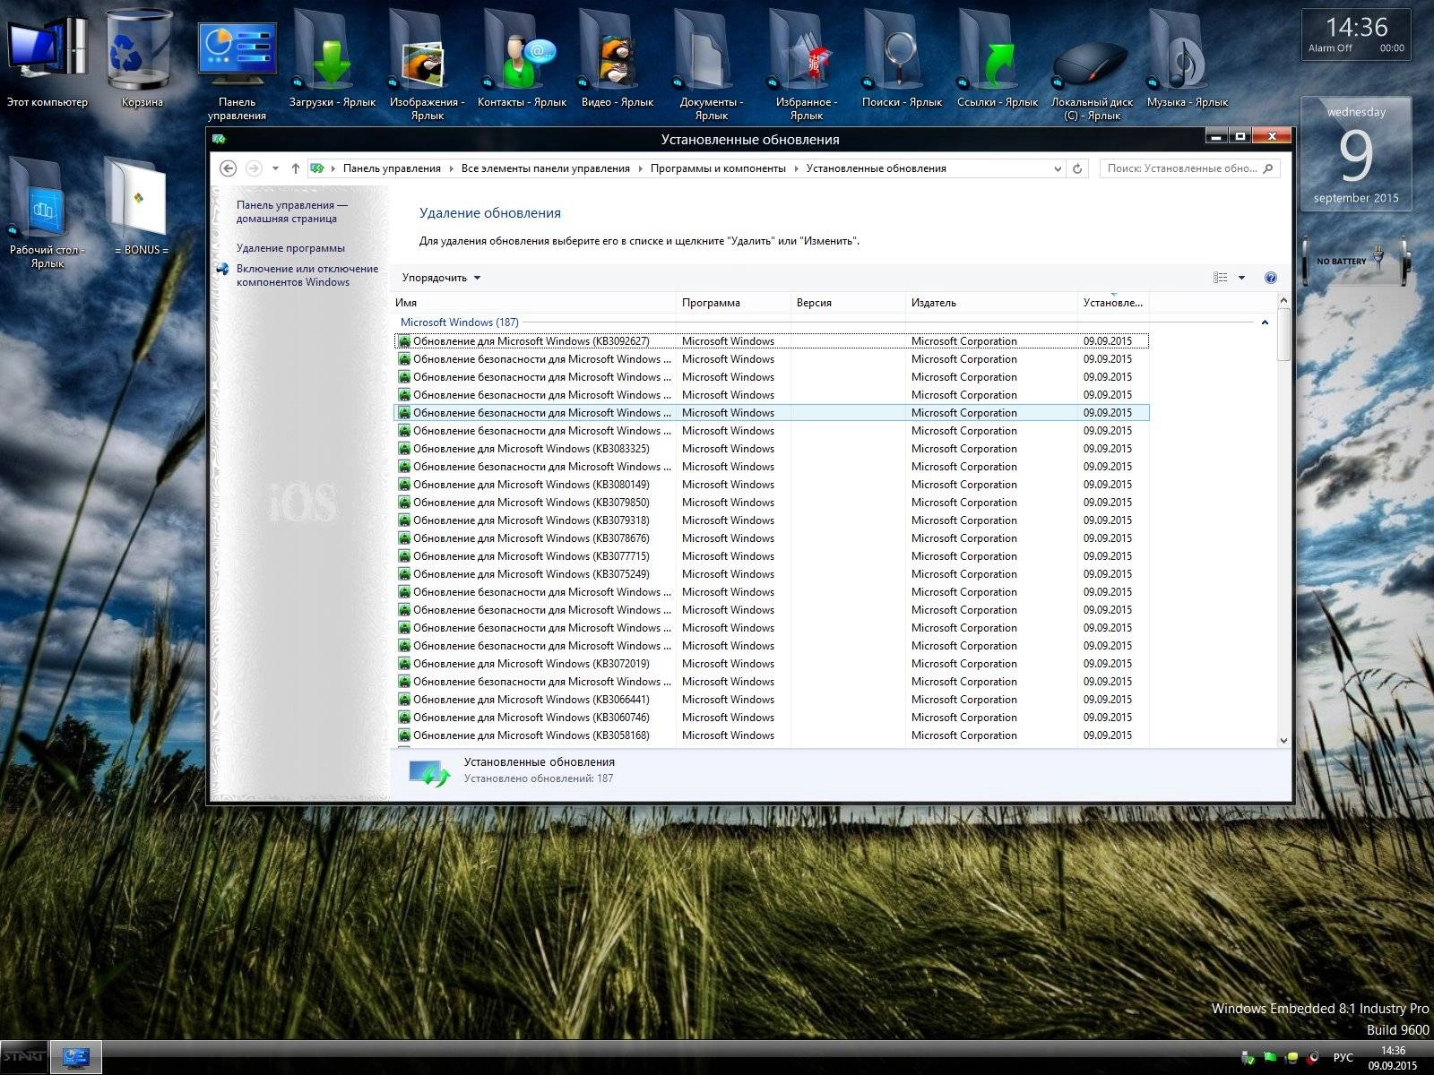1434x1075 pixels.
Task: Sort by the Установлено date column header
Action: pos(1113,303)
